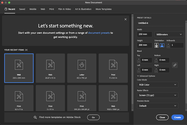The height and width of the screenshot is (125, 187).
Task: Click the Right bleed 0 mm field
Action: point(164,70)
